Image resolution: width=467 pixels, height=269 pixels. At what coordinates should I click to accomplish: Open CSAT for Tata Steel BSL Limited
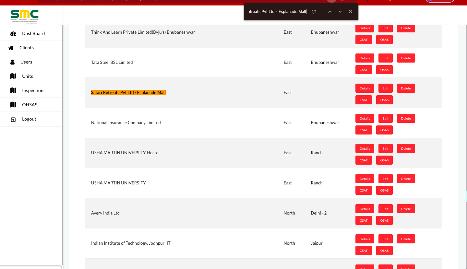click(x=364, y=70)
